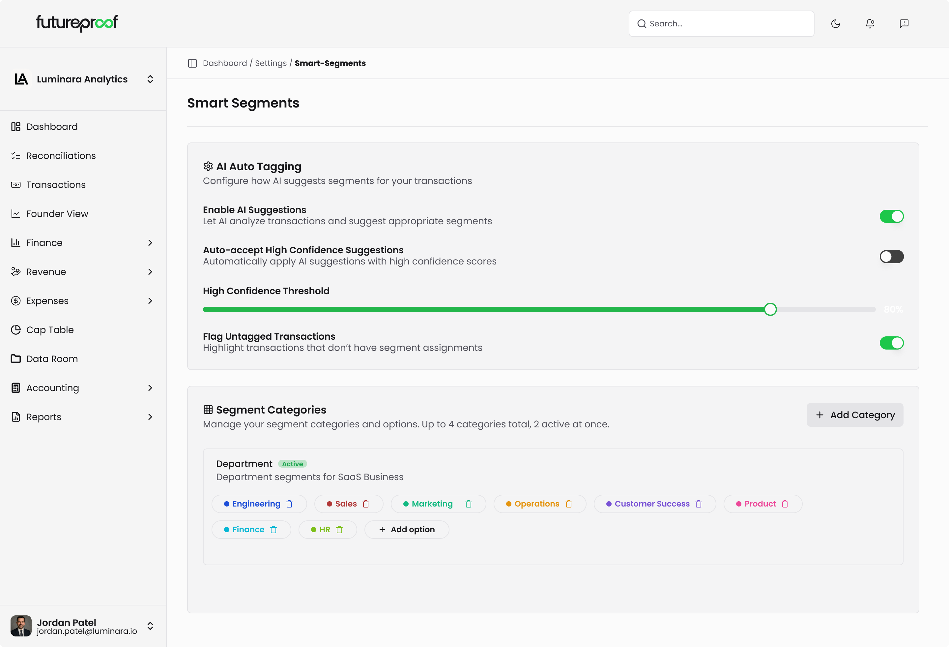Toggle dark mode with the moon icon
Image resolution: width=949 pixels, height=647 pixels.
coord(835,24)
